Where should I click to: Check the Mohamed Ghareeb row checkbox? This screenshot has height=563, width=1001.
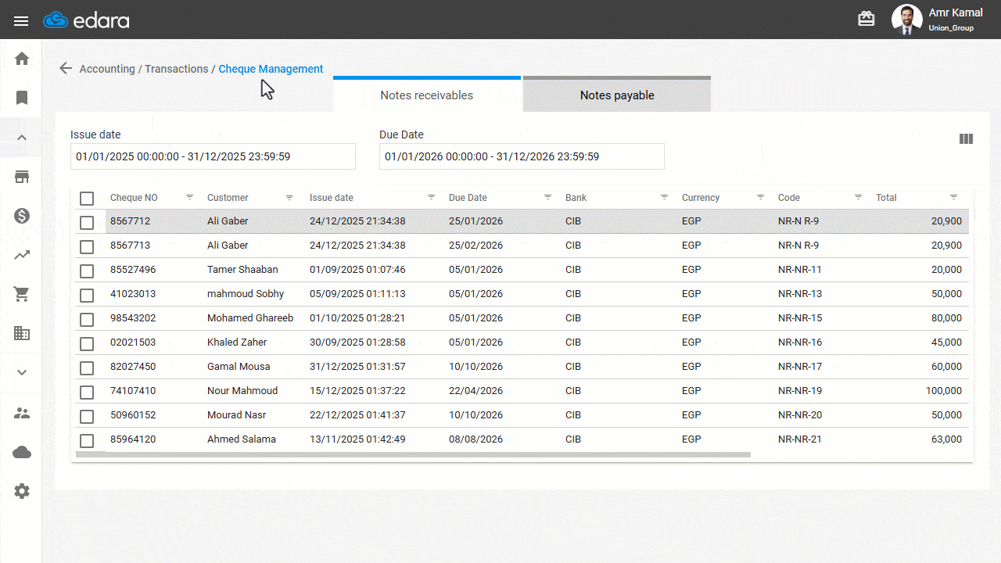[87, 320]
